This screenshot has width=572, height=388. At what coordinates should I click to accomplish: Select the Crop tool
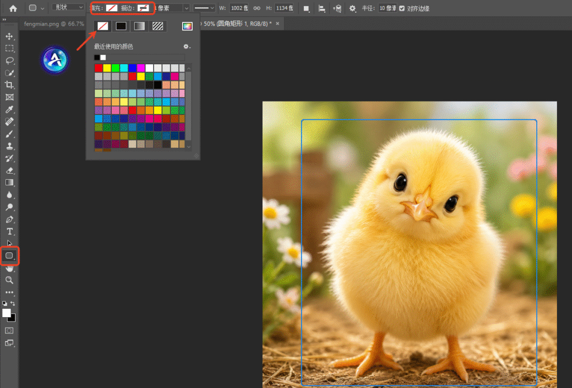pos(9,85)
